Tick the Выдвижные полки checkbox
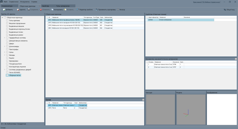Viewport: 238px width, 129px height. [7, 32]
